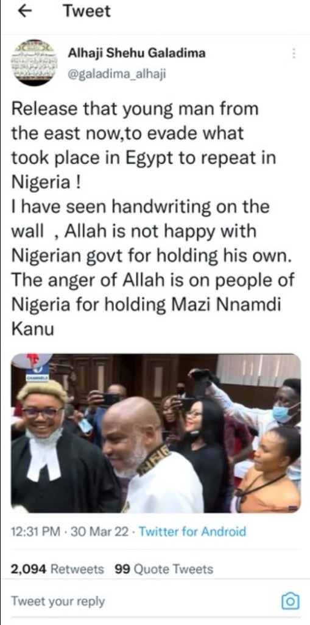Tap the @galadima_alhaji handle
310x625 pixels.
coord(117,73)
